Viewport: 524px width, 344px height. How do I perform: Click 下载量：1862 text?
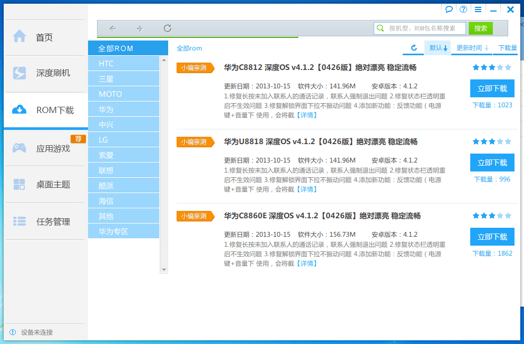[492, 254]
